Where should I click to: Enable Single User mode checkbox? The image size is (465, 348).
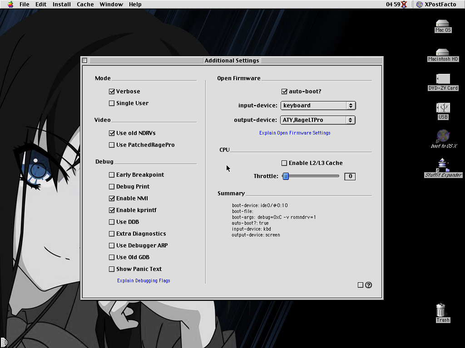[x=112, y=103]
